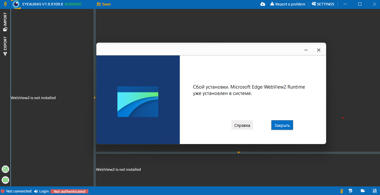Minimize the WebView2 installer dialog
The image size is (380, 195).
pos(306,50)
